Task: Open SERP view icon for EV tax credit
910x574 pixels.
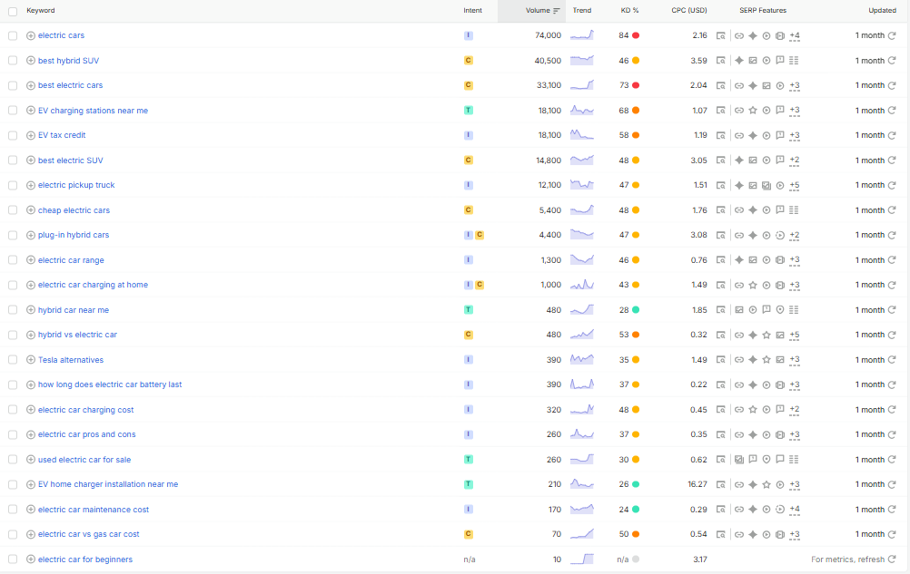Action: tap(720, 135)
